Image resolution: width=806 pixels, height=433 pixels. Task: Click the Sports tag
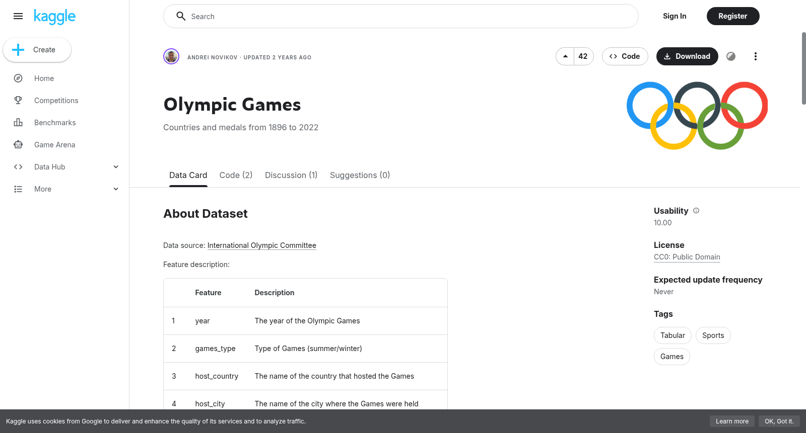[713, 335]
